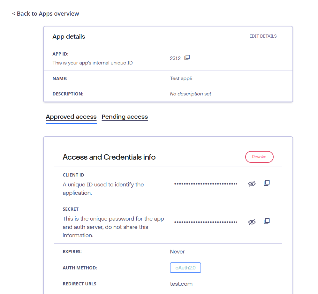The image size is (318, 294).
Task: Copy the Secret value
Action: click(x=267, y=222)
